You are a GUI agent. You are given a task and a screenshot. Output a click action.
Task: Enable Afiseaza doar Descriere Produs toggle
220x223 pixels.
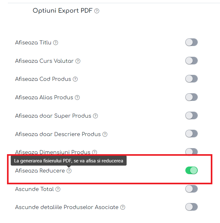pos(191,134)
